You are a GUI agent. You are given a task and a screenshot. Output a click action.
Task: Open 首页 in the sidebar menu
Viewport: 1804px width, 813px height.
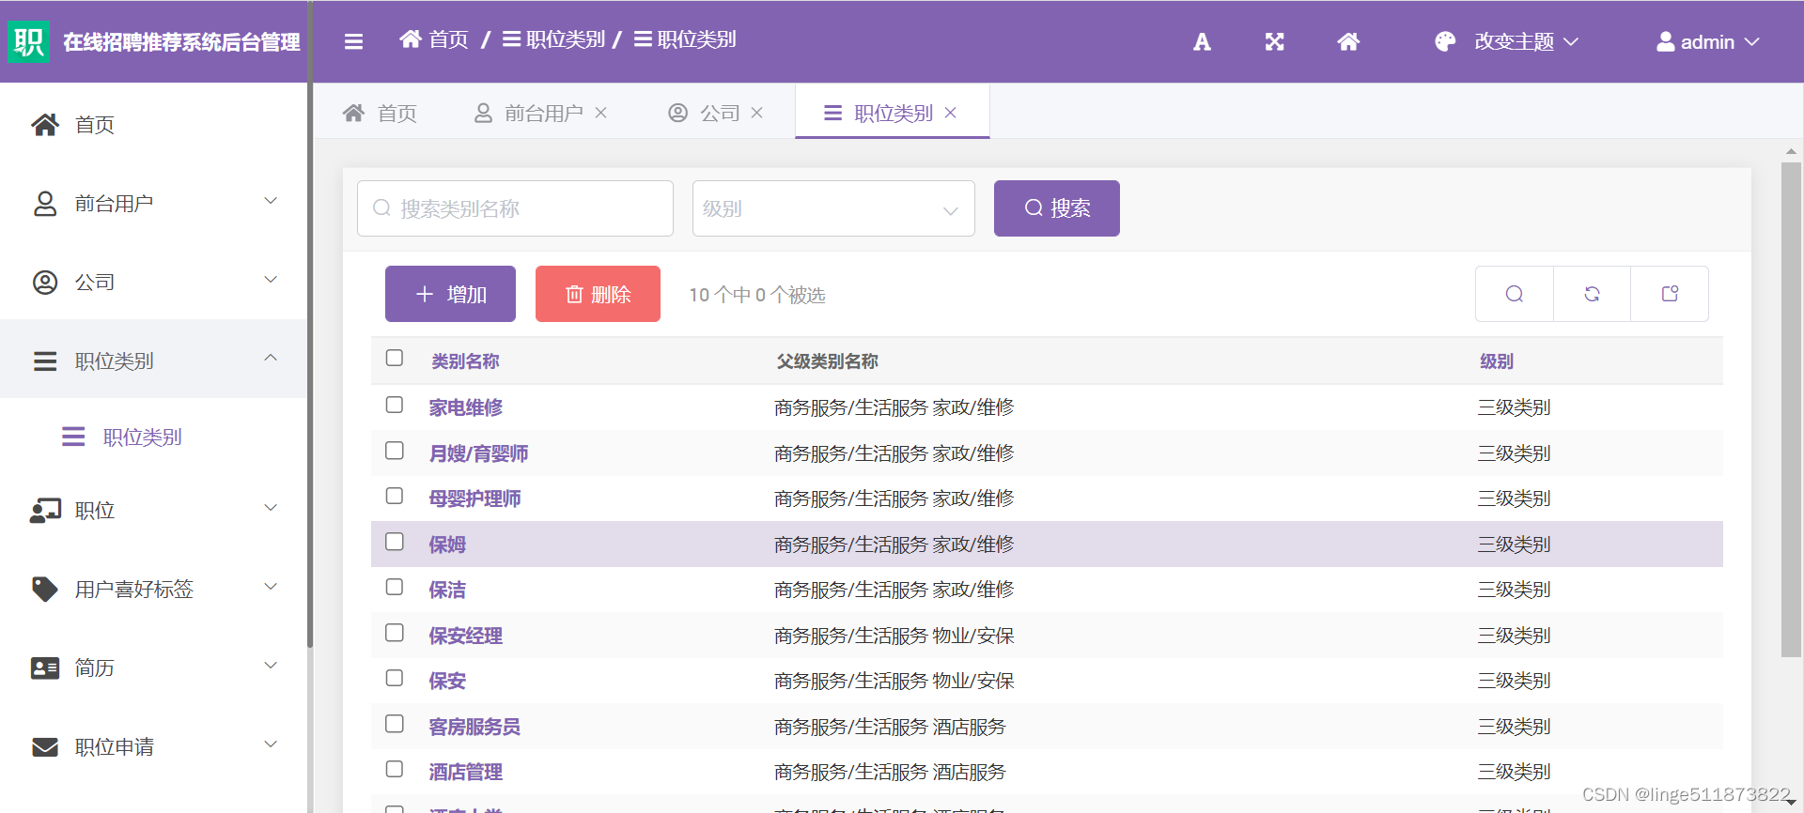click(x=154, y=125)
